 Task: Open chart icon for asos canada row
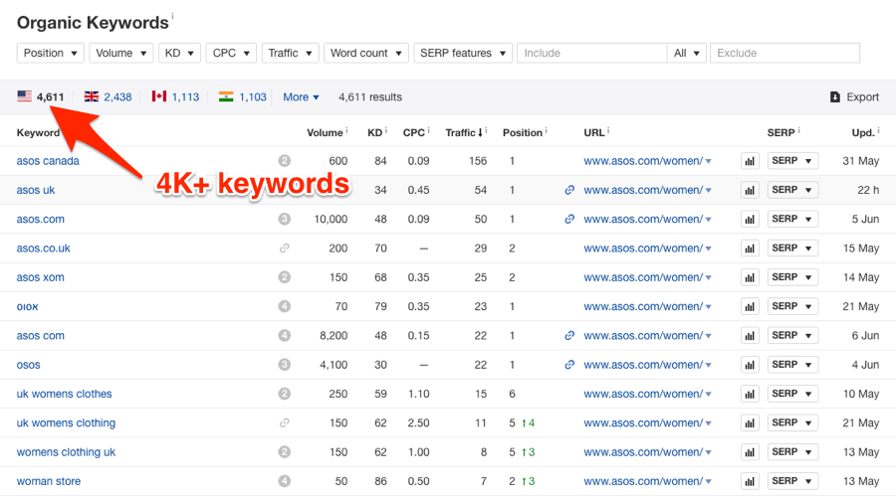tap(750, 161)
